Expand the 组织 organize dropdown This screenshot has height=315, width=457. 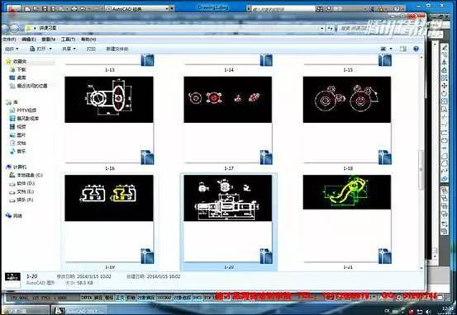(x=12, y=49)
